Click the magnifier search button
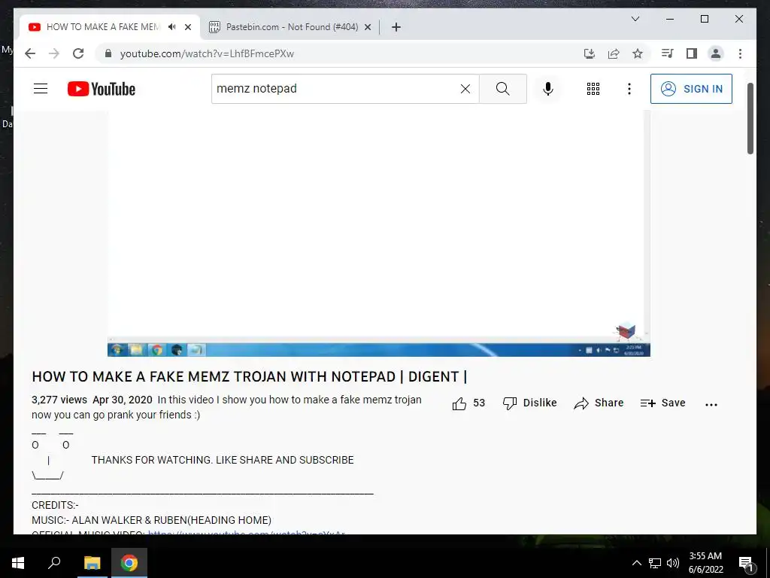 (503, 89)
